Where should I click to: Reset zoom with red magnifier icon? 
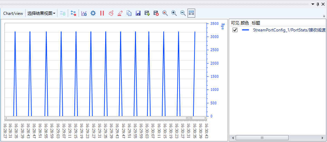165,13
